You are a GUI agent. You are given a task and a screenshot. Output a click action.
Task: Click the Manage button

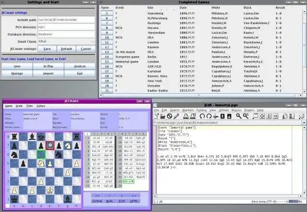[17, 73]
